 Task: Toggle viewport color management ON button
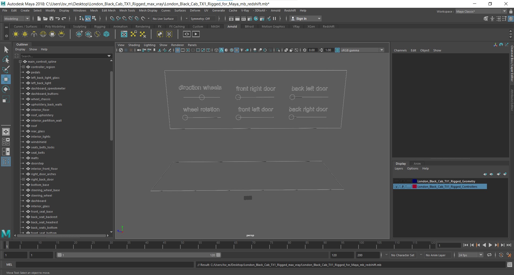[x=337, y=50]
